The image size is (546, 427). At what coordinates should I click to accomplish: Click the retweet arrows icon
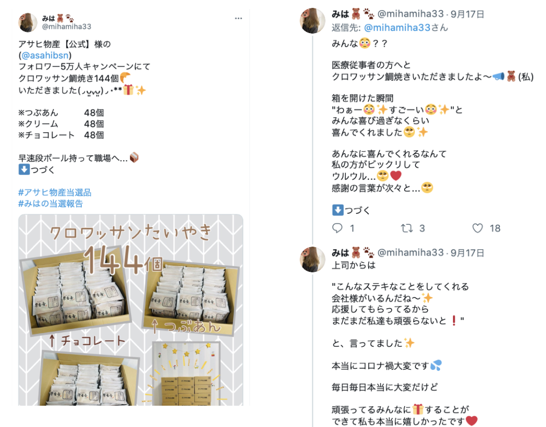pyautogui.click(x=407, y=228)
